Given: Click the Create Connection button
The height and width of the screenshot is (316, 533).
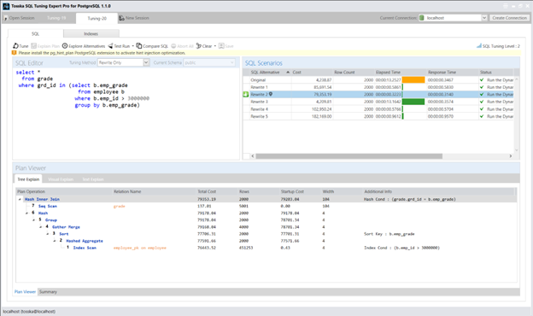Looking at the screenshot, I should [509, 18].
